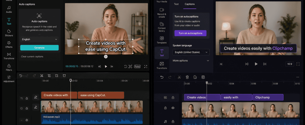Select the Text tool in CapCut sidebar
This screenshot has width=305, height=125.
click(9, 21)
